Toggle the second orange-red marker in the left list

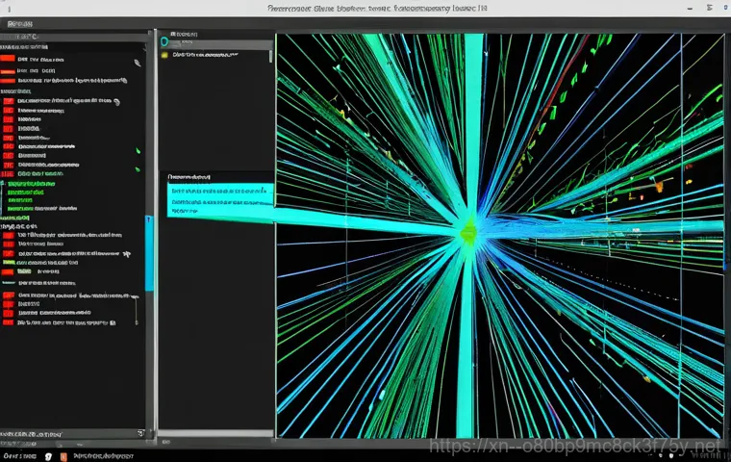8,71
